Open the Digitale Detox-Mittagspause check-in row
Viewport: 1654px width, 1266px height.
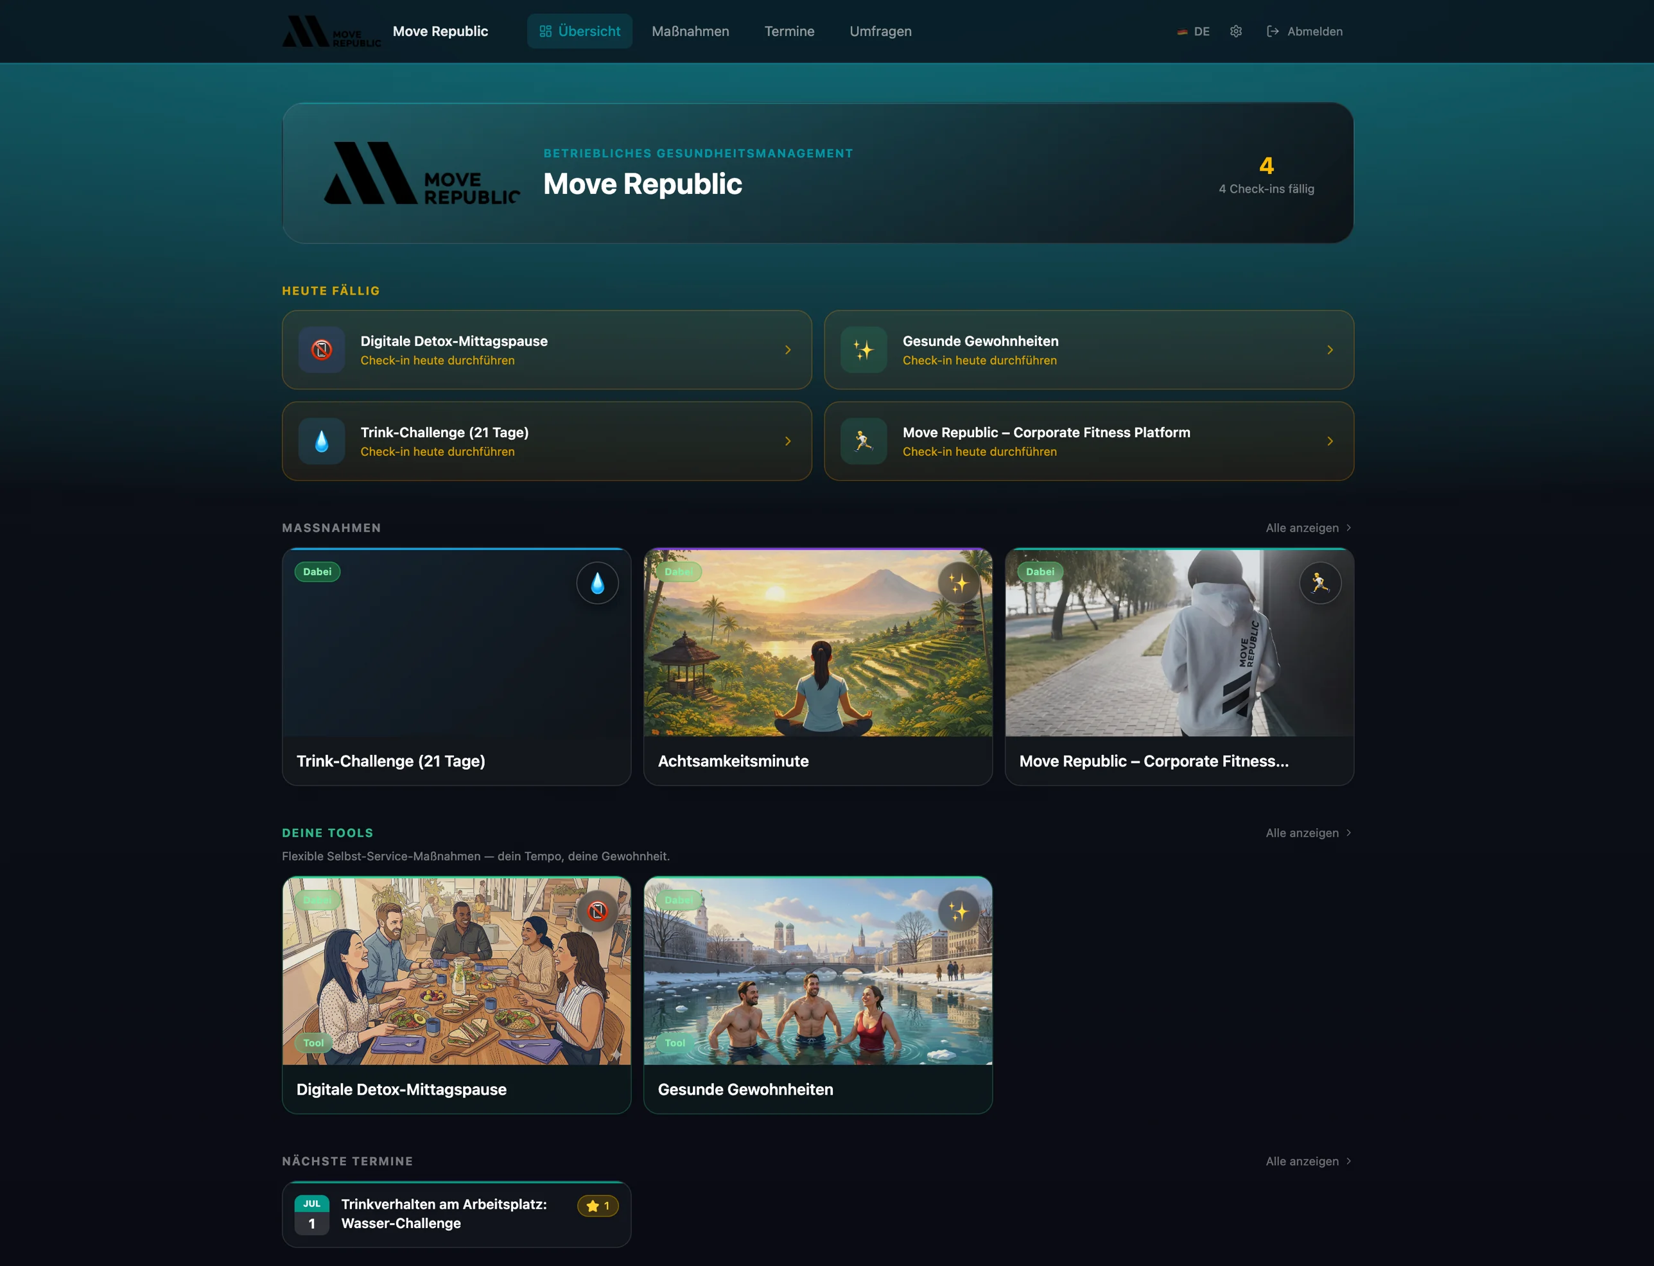pyautogui.click(x=547, y=350)
